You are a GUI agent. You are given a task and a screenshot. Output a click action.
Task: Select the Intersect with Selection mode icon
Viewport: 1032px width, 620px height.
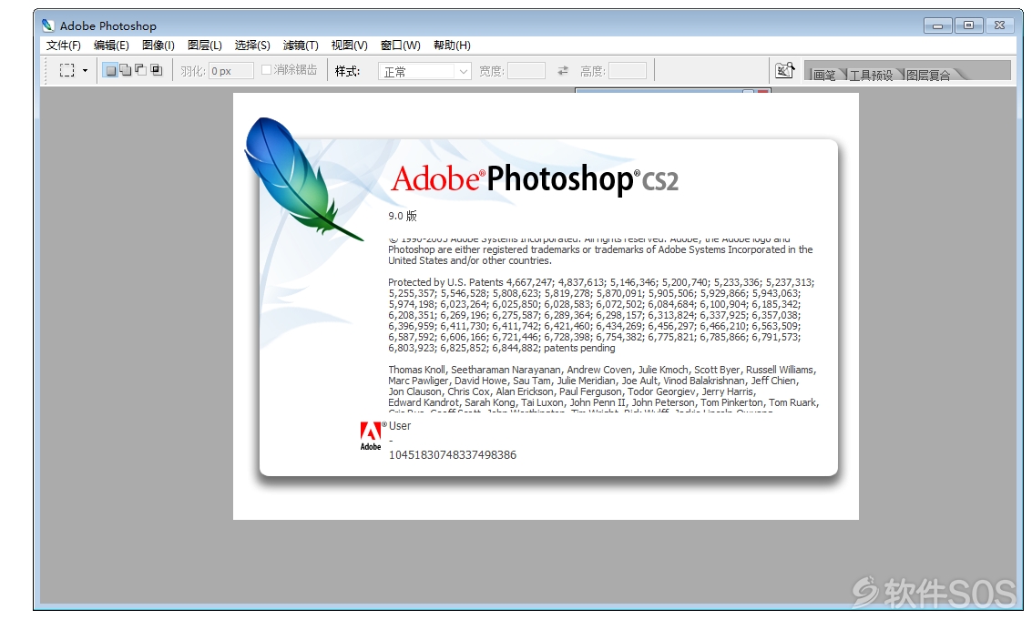(x=157, y=70)
